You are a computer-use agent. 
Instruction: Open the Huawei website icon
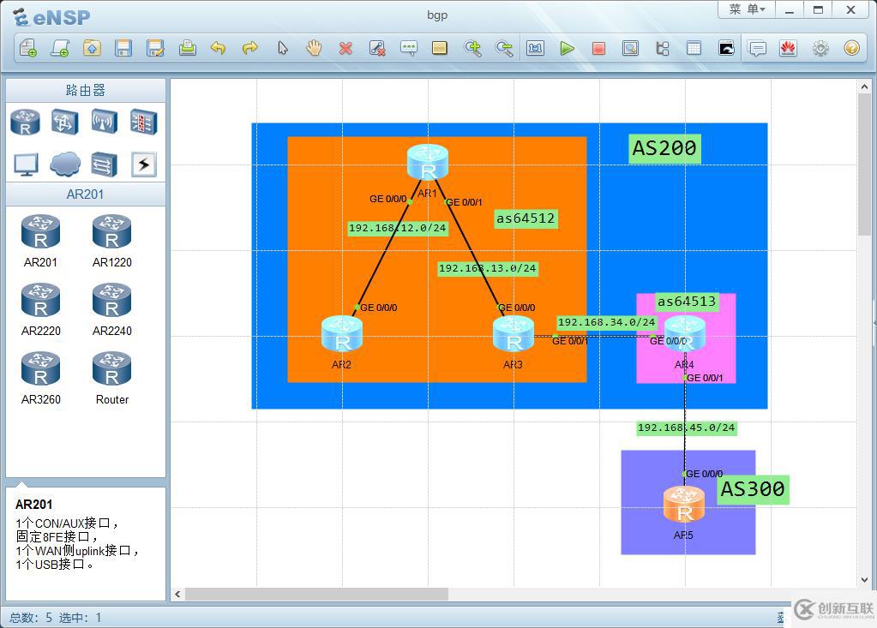(788, 49)
